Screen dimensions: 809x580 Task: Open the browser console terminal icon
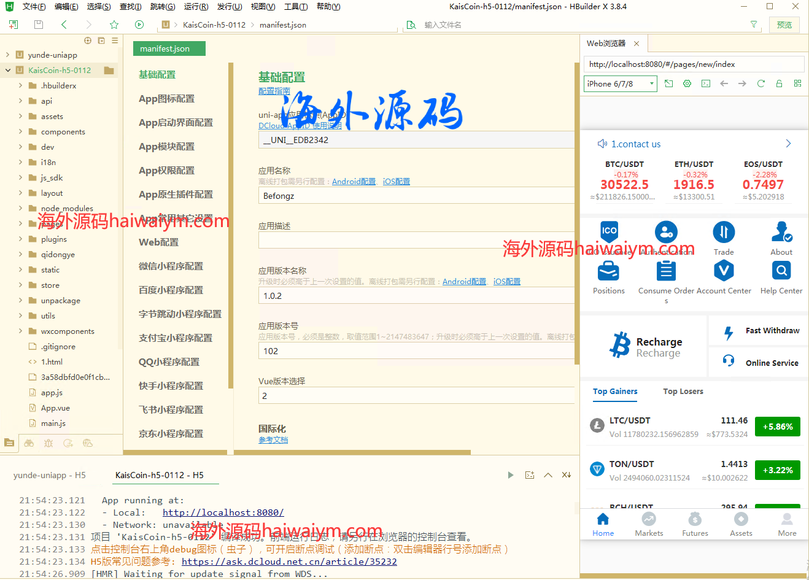(x=706, y=83)
